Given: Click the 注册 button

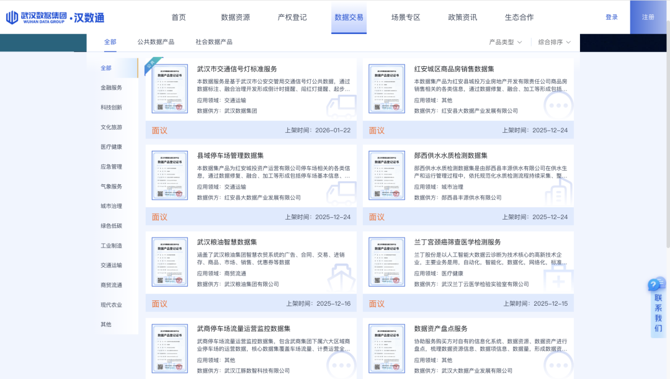Looking at the screenshot, I should pyautogui.click(x=648, y=17).
